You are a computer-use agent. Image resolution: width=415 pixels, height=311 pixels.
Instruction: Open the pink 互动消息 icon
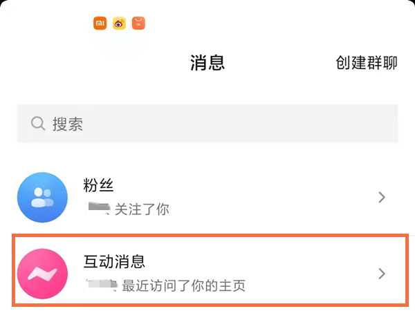click(x=42, y=274)
